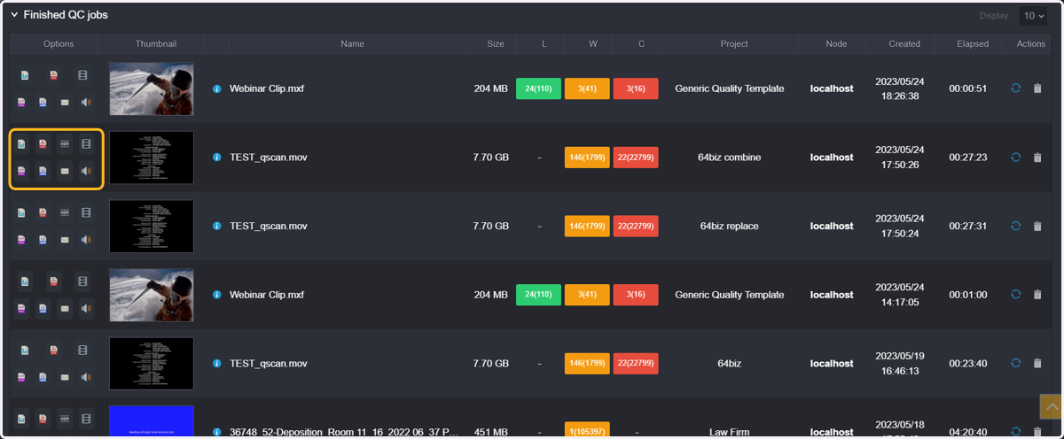
Task: Download JSON report for 64biz combine job
Action: tap(43, 171)
